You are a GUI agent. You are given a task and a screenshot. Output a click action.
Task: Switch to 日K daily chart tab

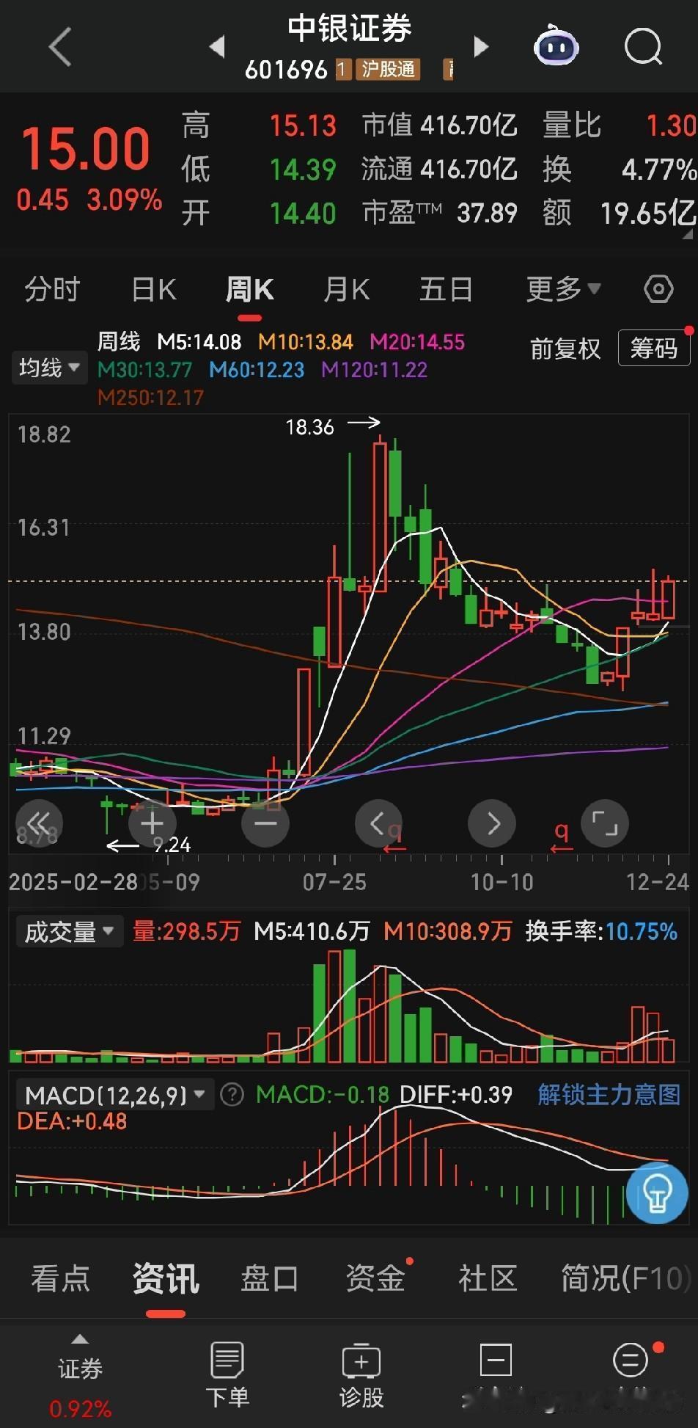pyautogui.click(x=154, y=289)
